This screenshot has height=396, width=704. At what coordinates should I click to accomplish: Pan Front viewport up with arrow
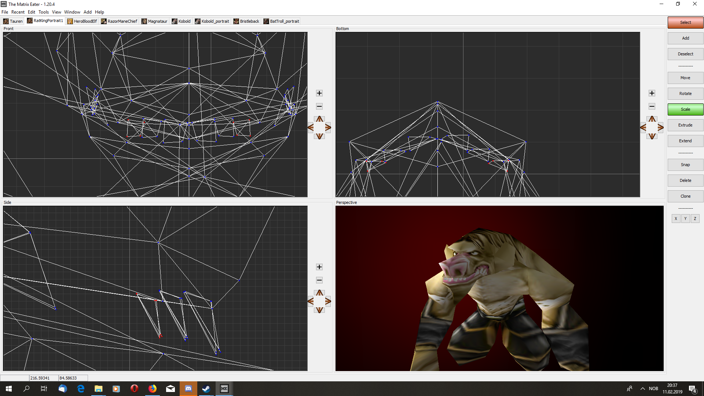[x=320, y=119]
